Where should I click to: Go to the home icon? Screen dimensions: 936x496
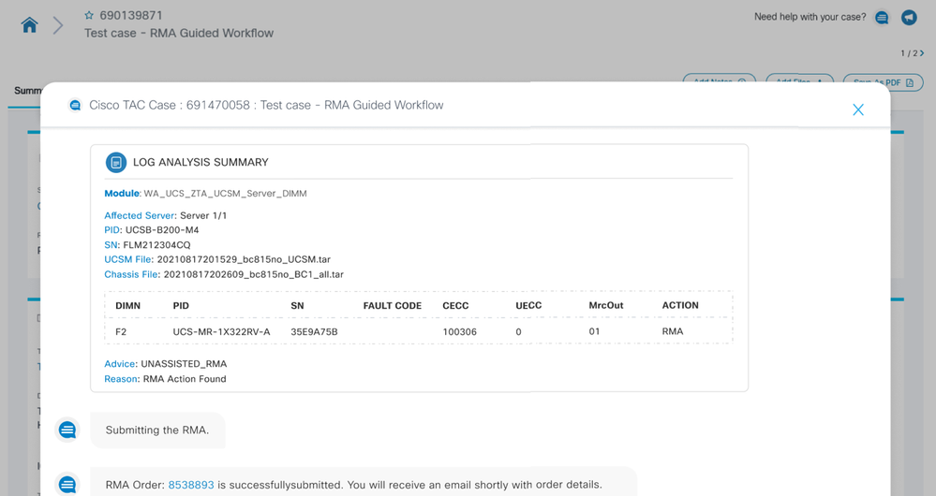[x=29, y=25]
